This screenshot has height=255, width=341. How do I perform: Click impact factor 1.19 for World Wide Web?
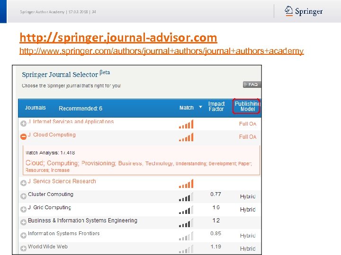coord(216,246)
